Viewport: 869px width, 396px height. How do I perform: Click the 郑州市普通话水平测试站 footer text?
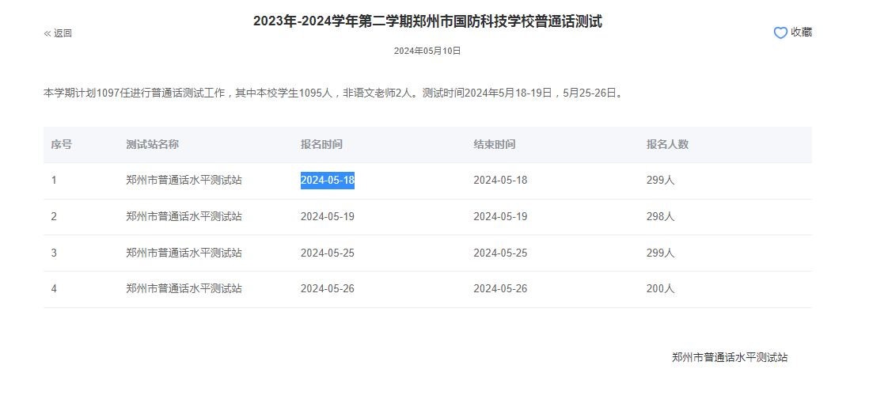pos(730,357)
